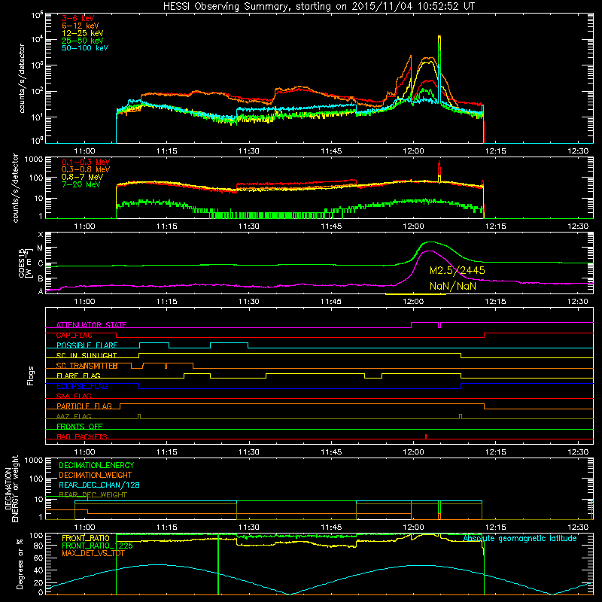The height and width of the screenshot is (602, 602).
Task: Select the POSSIBLE_FLARE flag label
Action: click(87, 345)
